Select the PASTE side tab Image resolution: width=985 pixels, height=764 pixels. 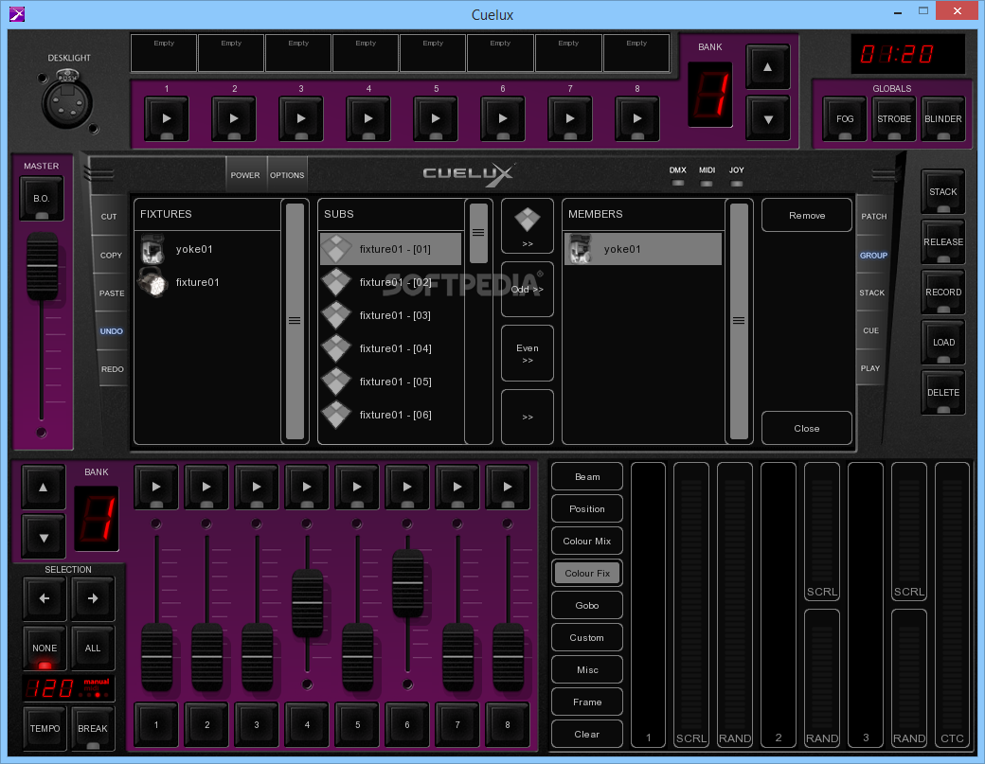[x=111, y=293]
